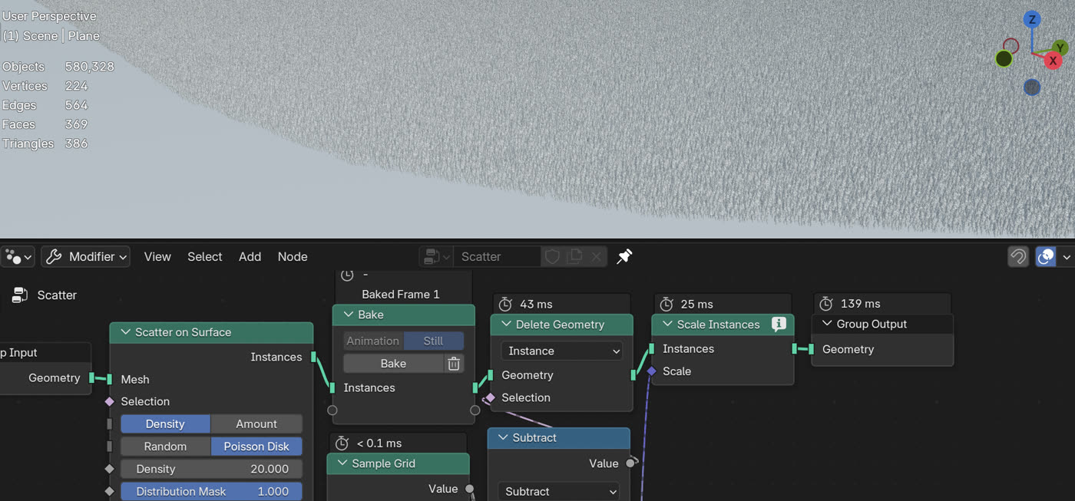Viewport: 1075px width, 501px height.
Task: Open the Instance domain dropdown in Delete Geometry
Action: [561, 351]
